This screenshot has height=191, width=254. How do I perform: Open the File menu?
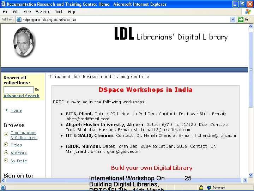point(5,12)
